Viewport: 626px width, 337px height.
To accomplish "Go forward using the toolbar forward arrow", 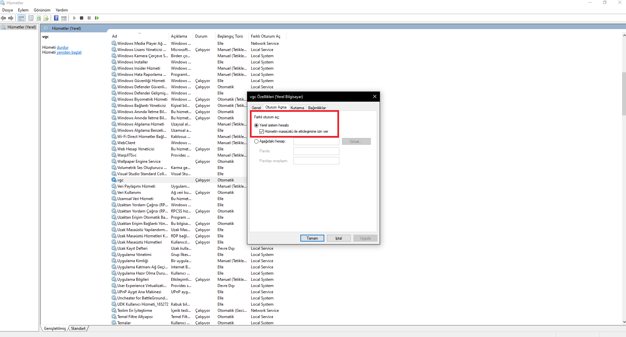I will click(x=11, y=18).
